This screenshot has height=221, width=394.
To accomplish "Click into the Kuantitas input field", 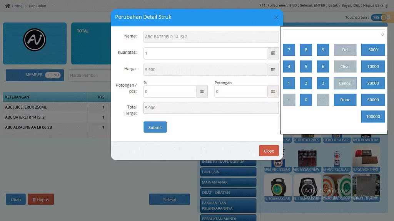I will point(205,53).
